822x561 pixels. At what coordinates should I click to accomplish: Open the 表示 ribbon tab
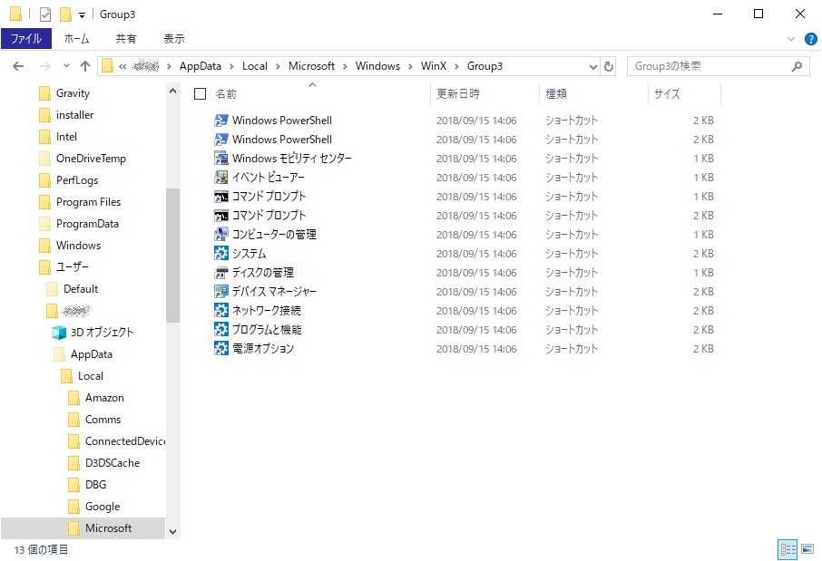(x=174, y=39)
